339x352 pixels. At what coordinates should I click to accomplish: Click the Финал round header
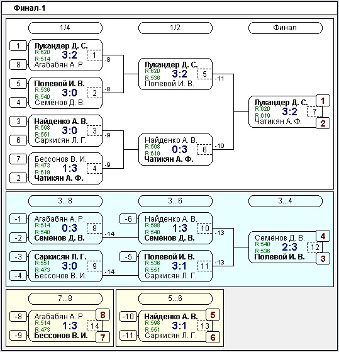click(285, 28)
